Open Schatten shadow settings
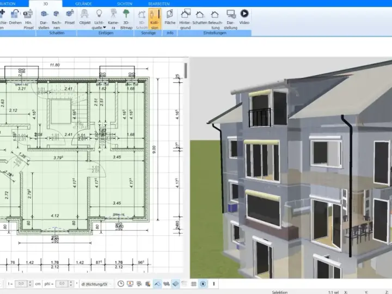Viewport: 392px width, 294px height. pyautogui.click(x=200, y=17)
